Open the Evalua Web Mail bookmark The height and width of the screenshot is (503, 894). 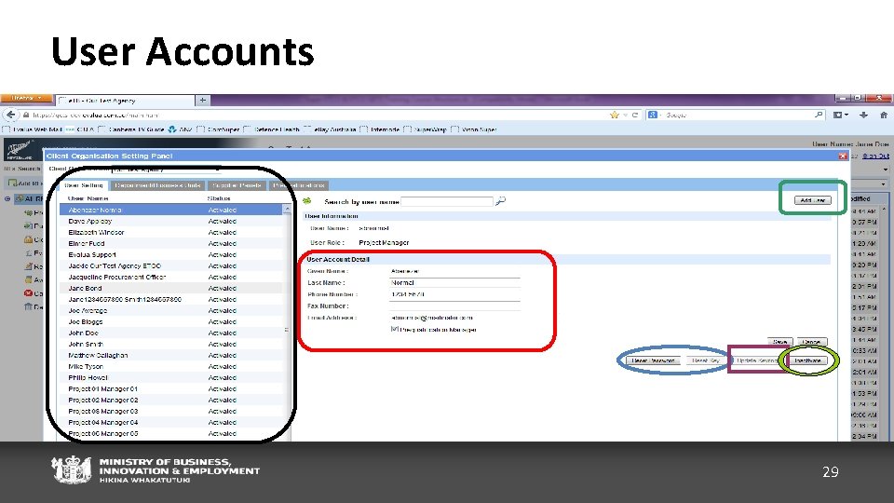click(x=32, y=129)
